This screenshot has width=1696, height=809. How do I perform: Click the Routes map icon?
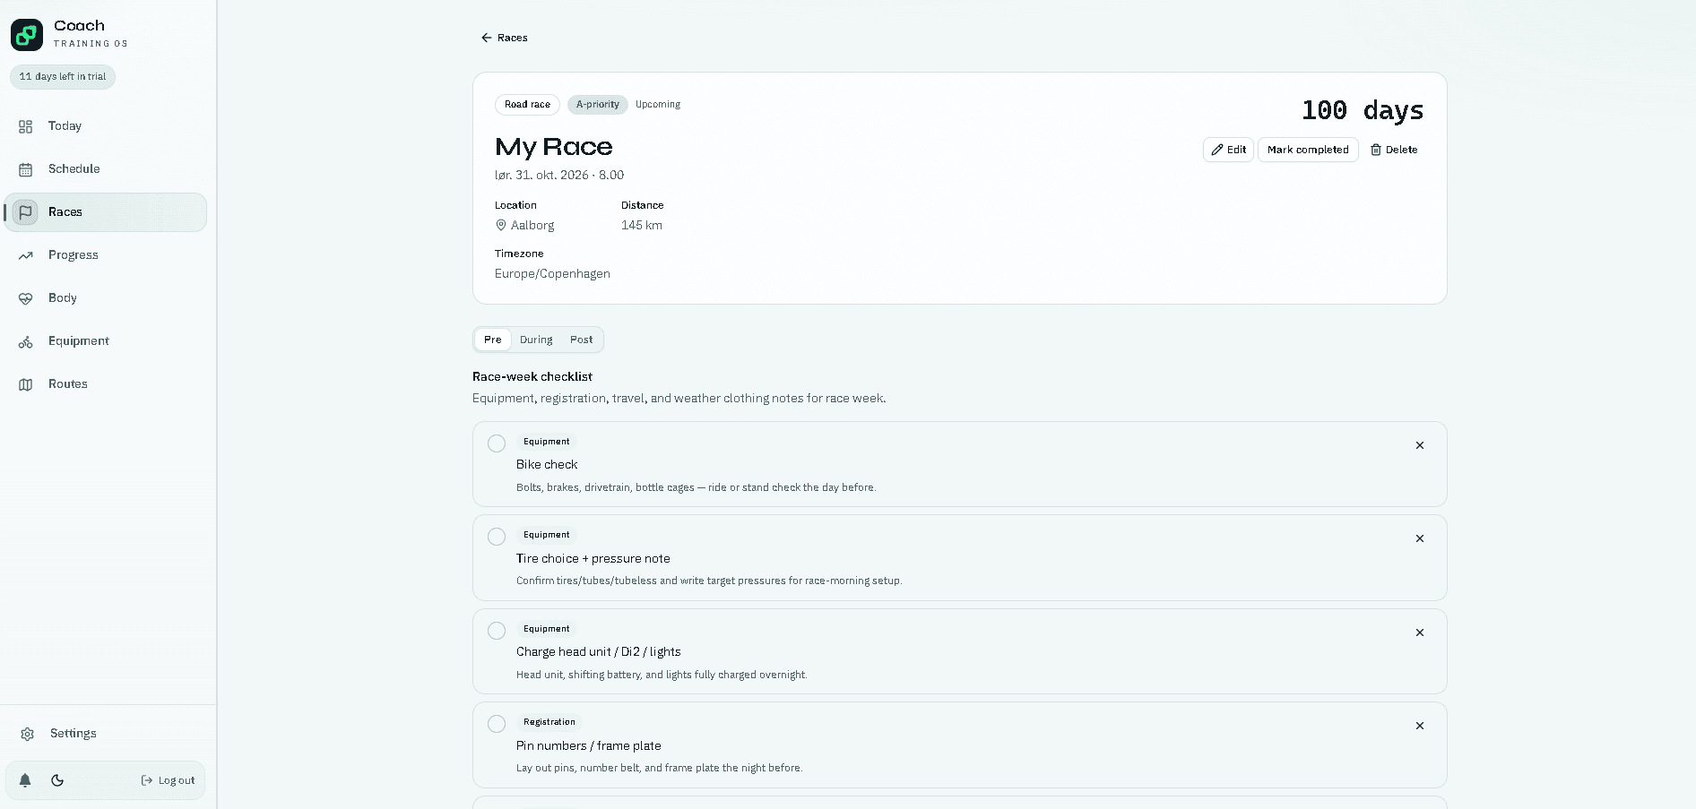point(26,384)
